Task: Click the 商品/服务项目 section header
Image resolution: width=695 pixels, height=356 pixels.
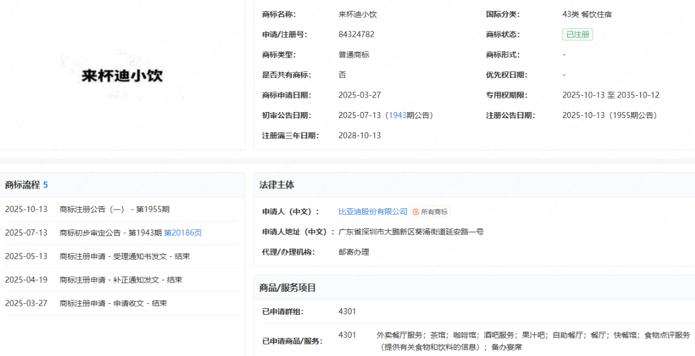Action: pos(288,288)
